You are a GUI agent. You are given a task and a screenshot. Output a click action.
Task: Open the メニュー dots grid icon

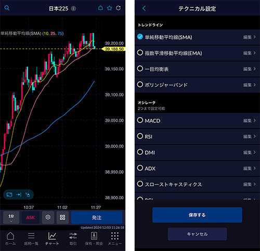click(115, 239)
